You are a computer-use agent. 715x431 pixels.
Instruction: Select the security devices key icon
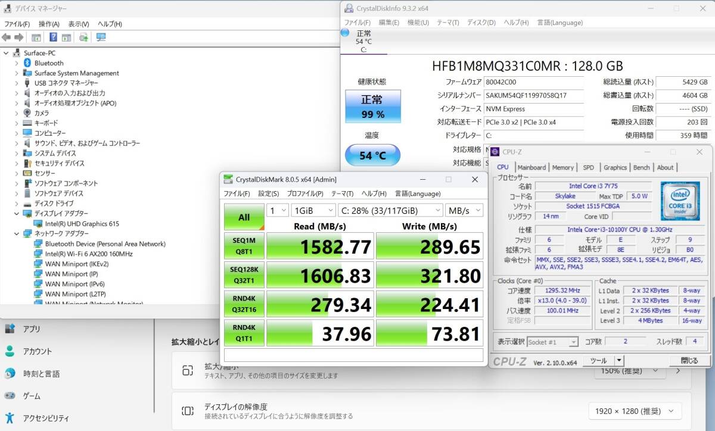pos(27,163)
